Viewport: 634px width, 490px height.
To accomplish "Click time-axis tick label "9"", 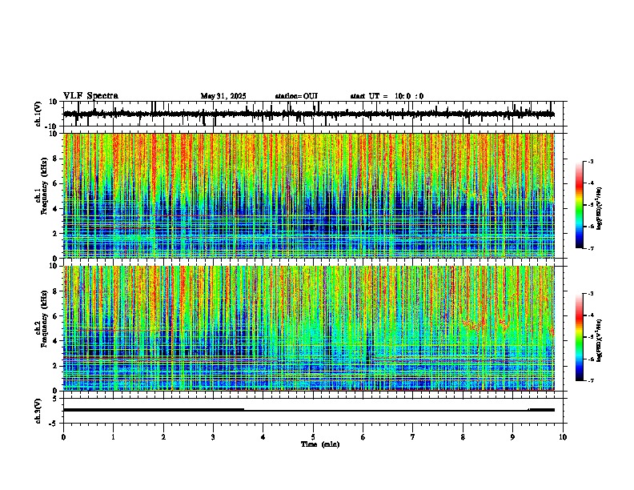I will 512,437.
